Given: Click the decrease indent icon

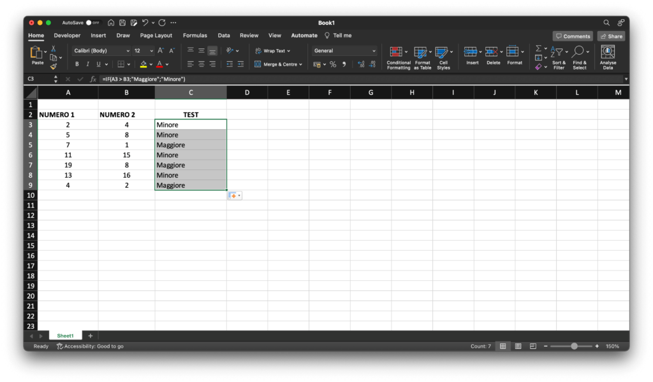Looking at the screenshot, I should (x=230, y=64).
